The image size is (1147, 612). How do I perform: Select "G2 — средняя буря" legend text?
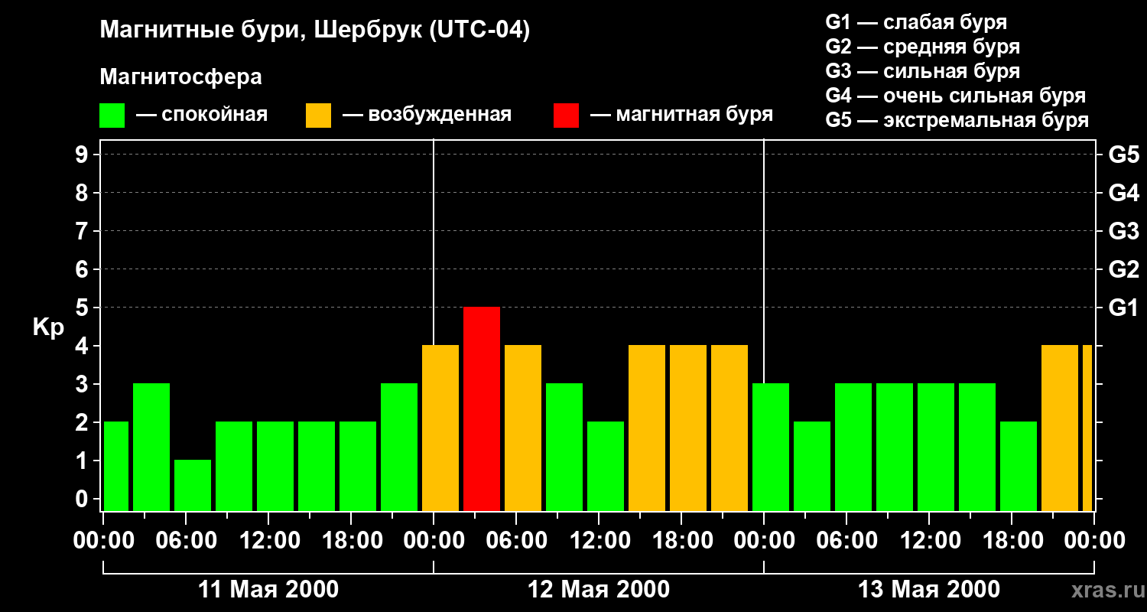pos(922,47)
